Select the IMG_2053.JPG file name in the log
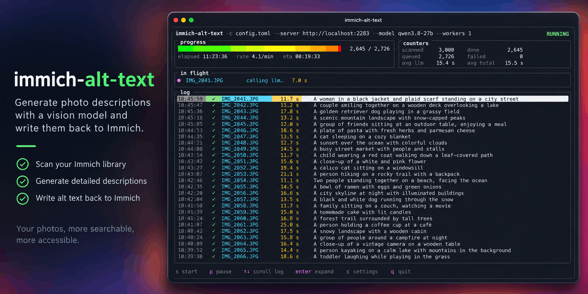This screenshot has width=588, height=294. click(240, 174)
